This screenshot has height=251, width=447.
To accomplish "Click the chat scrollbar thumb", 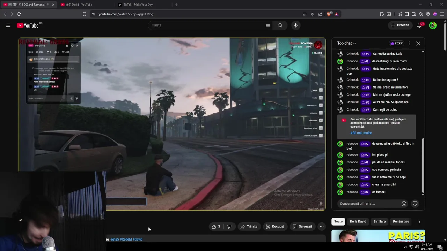I will [x=423, y=166].
